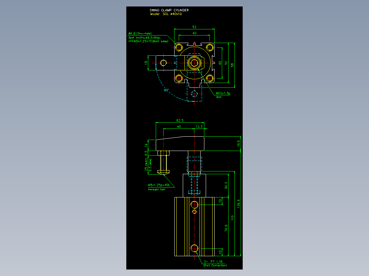Click the "(Port Connection)" label
The image size is (369, 276).
click(215, 265)
